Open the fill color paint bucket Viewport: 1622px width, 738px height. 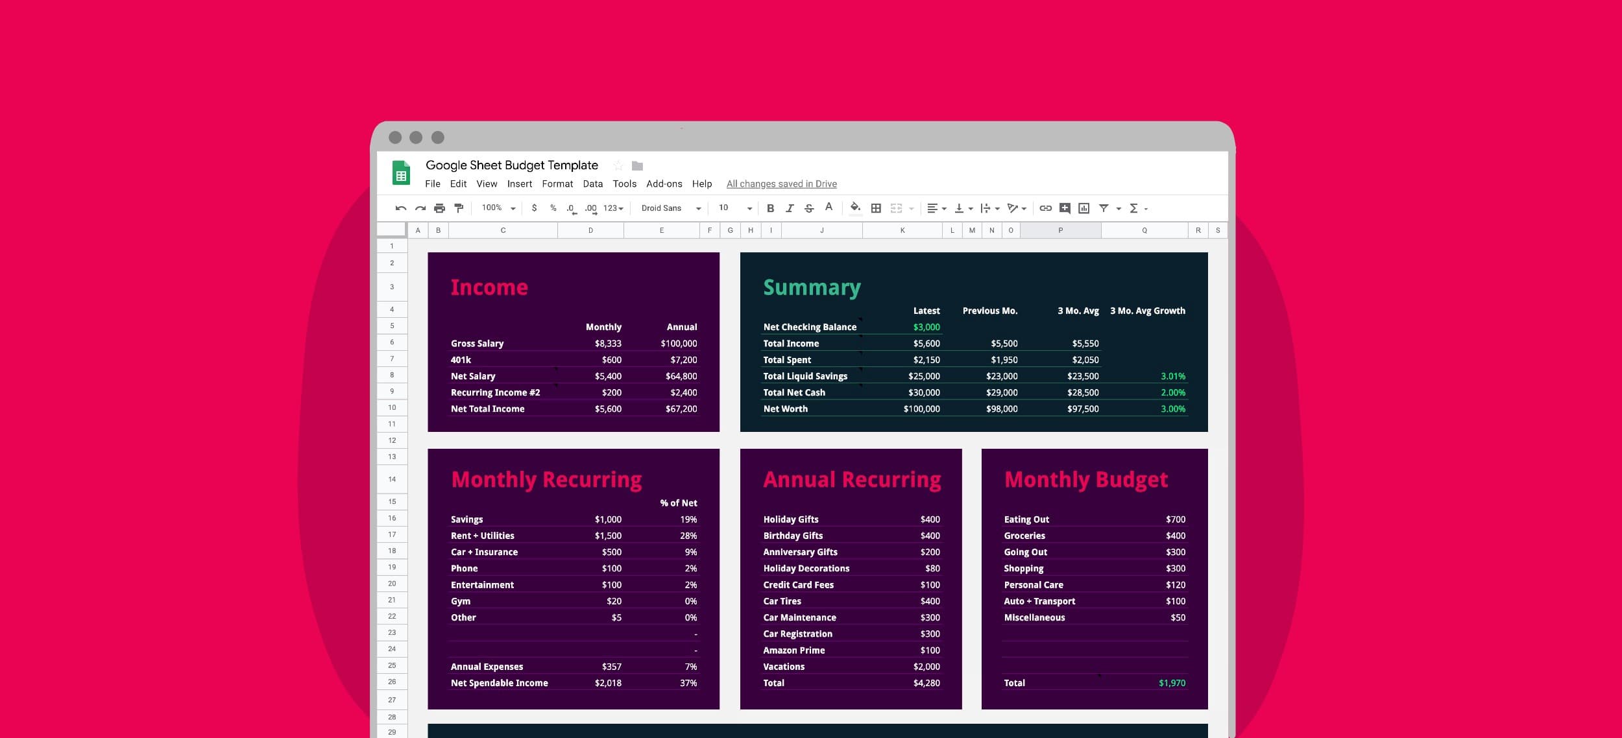tap(855, 208)
